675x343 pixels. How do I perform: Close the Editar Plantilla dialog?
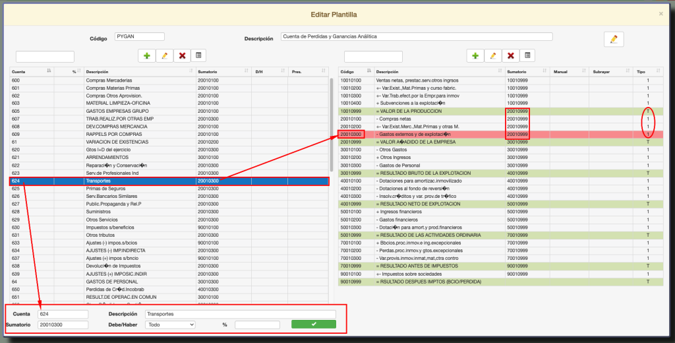[x=661, y=13]
